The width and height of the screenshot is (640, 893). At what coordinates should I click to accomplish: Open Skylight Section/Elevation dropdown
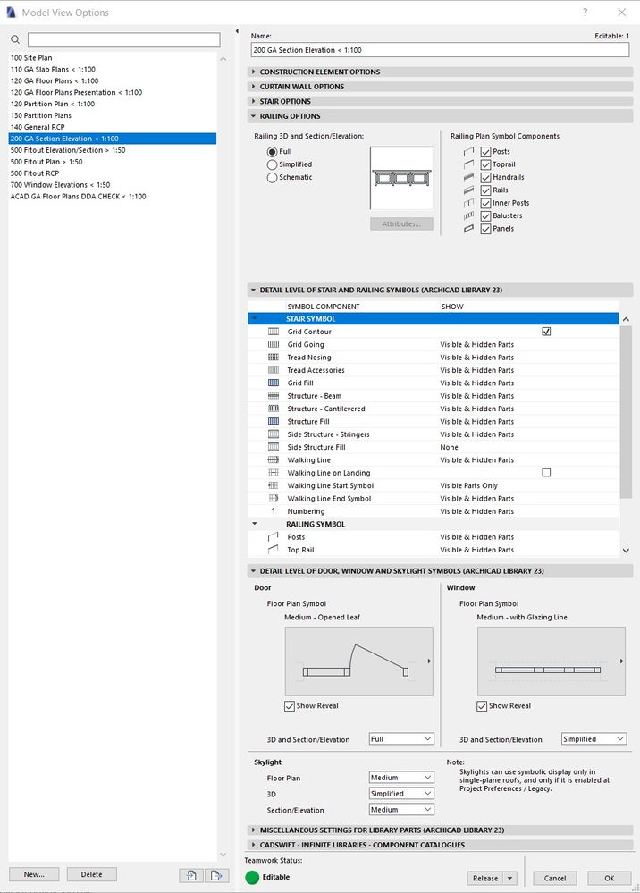point(401,809)
